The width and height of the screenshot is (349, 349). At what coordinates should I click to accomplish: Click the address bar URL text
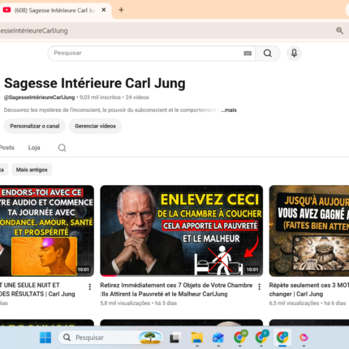pos(34,31)
